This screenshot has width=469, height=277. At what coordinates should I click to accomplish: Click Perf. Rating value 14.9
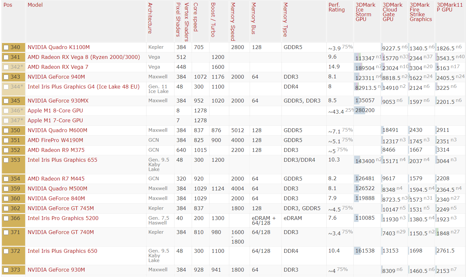pyautogui.click(x=334, y=67)
